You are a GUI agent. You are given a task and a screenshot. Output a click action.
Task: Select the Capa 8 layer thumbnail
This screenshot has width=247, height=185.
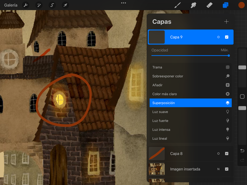(x=157, y=154)
